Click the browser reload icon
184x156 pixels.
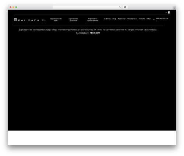click(120, 7)
